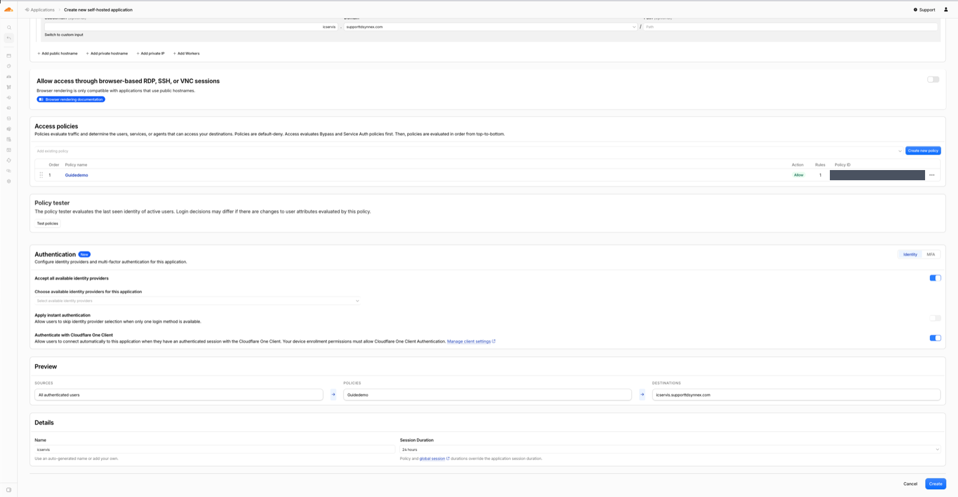Click the back arrow icon in sidebar

(9, 38)
